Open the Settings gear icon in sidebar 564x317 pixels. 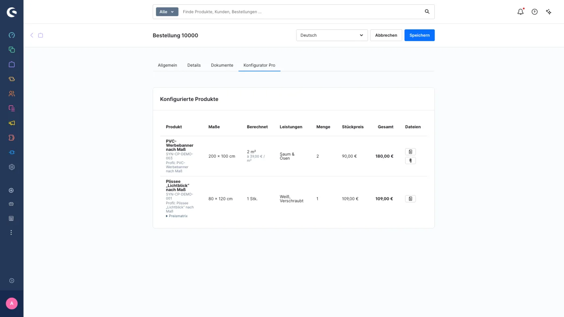[x=12, y=167]
